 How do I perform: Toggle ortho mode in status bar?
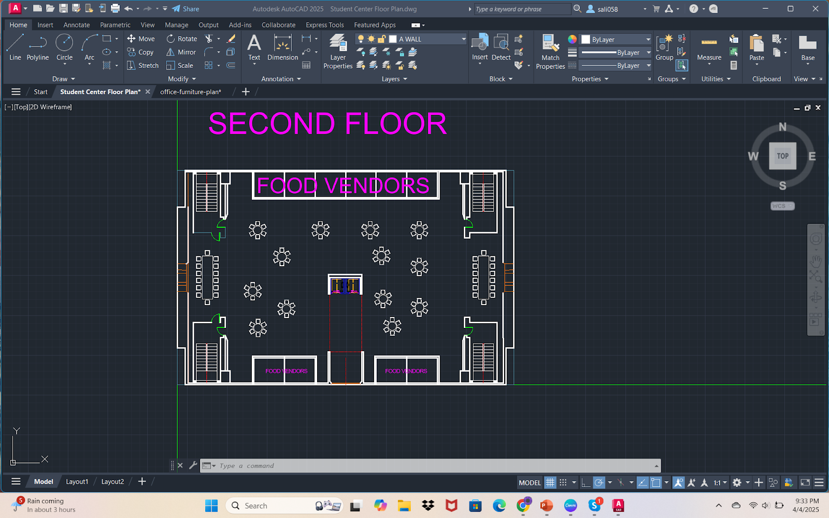(585, 483)
